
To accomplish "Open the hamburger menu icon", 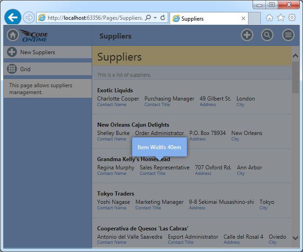I will tap(288, 35).
